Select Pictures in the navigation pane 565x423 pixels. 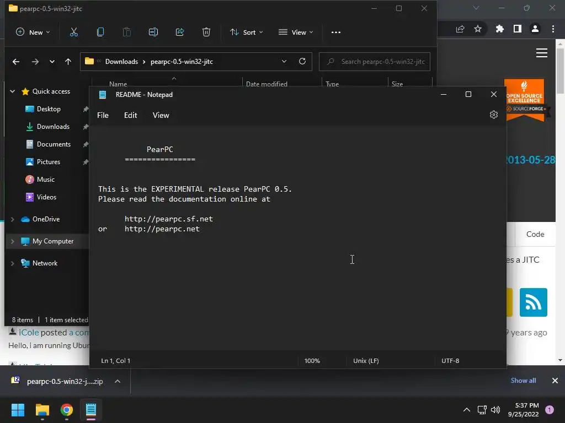(x=49, y=162)
